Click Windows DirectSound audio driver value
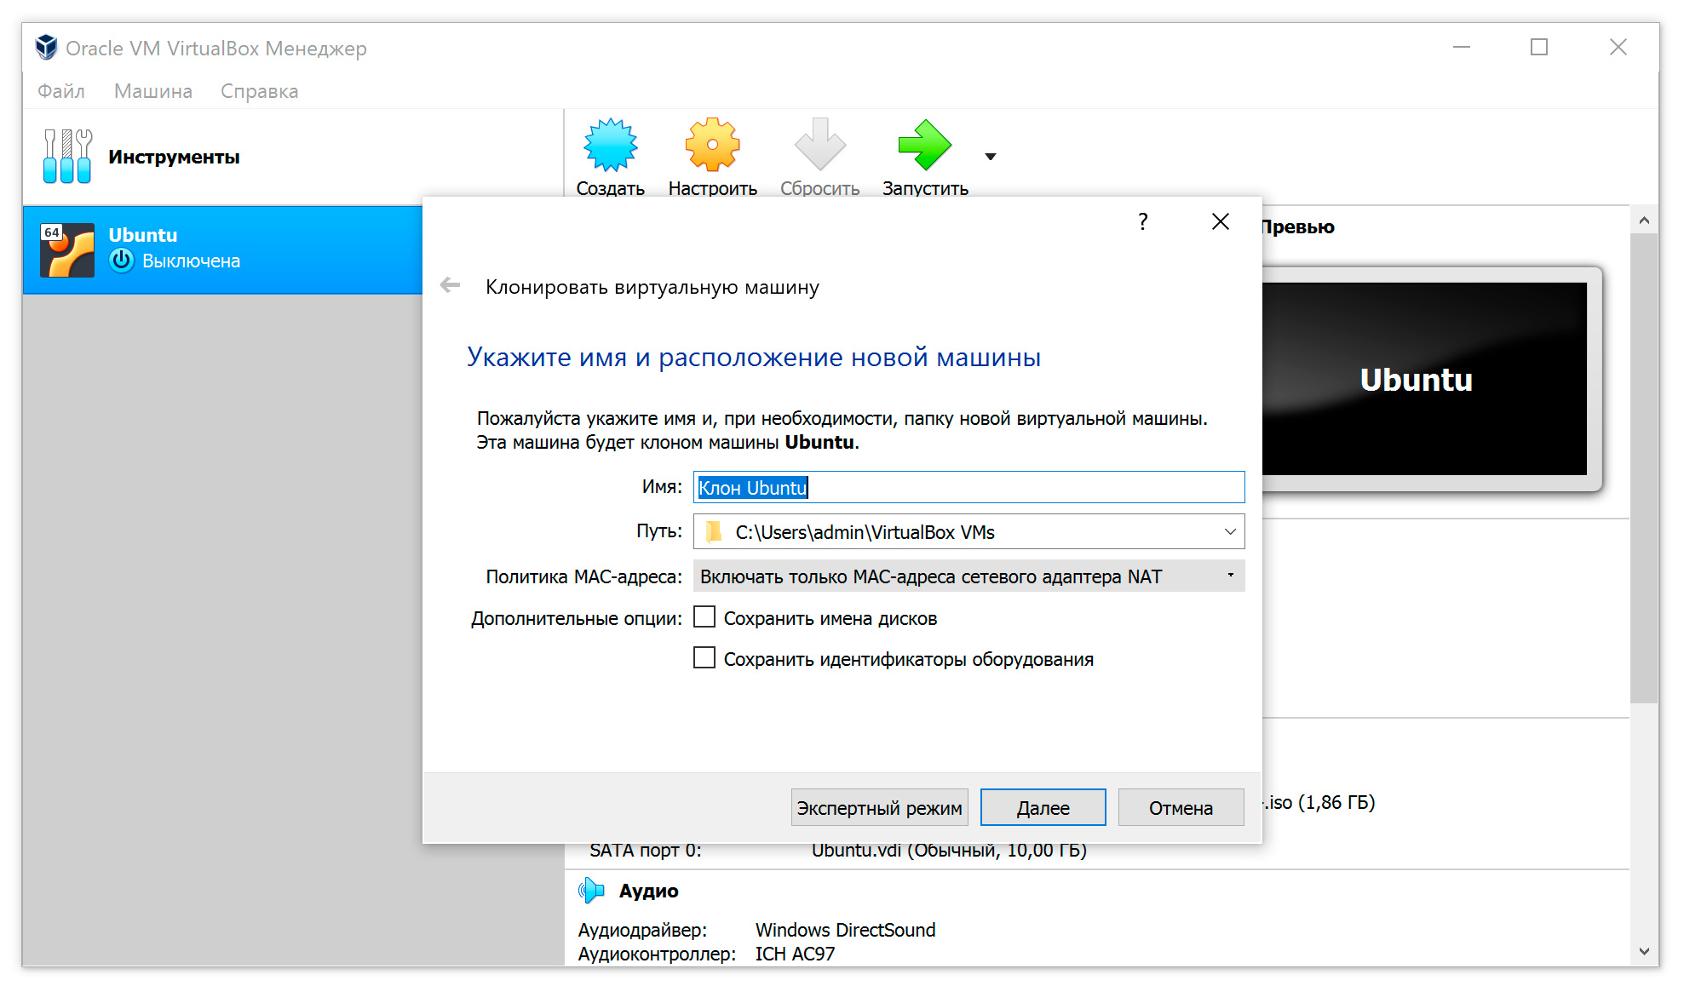 point(845,930)
